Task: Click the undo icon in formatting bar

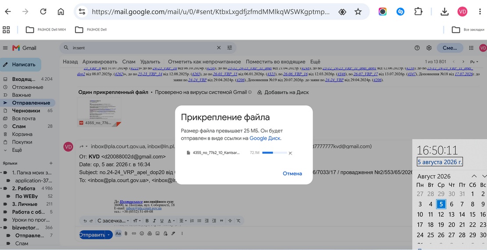Action: (85, 221)
